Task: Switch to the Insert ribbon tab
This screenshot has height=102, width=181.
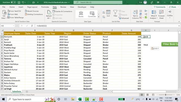Action: tap(21, 7)
